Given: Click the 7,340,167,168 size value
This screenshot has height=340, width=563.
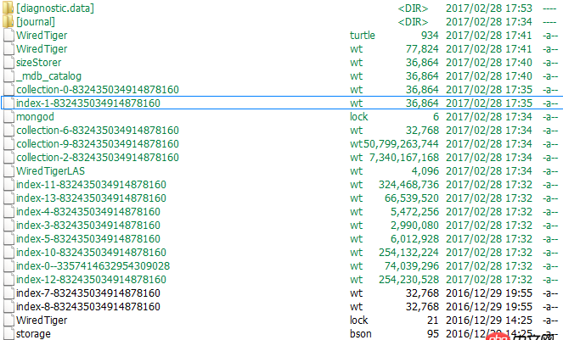Looking at the screenshot, I should 404,159.
